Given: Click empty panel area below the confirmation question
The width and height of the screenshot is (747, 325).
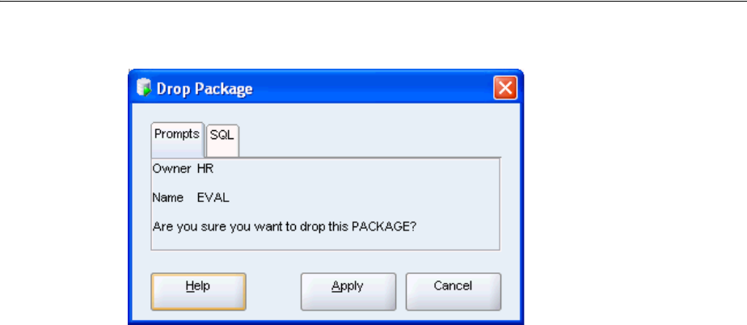Looking at the screenshot, I should click(x=325, y=242).
